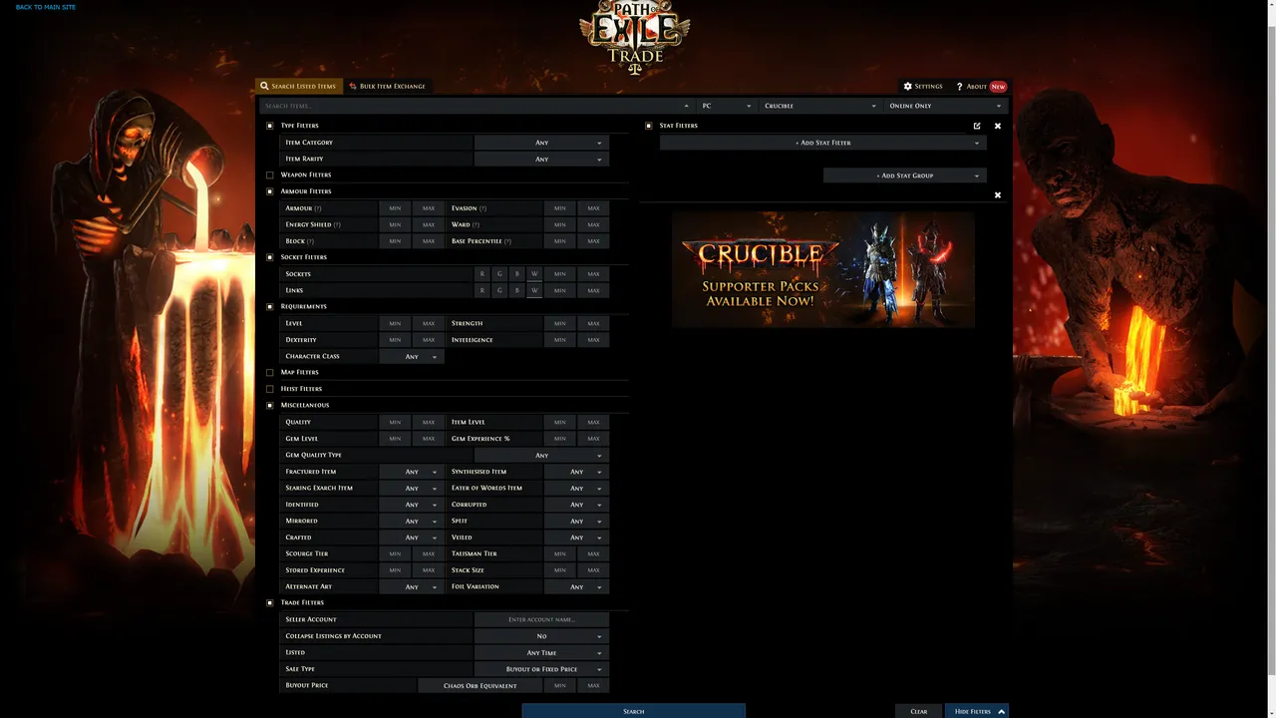Viewport: 1276px width, 718px height.
Task: Click the Sockets blue B box
Action: point(516,274)
